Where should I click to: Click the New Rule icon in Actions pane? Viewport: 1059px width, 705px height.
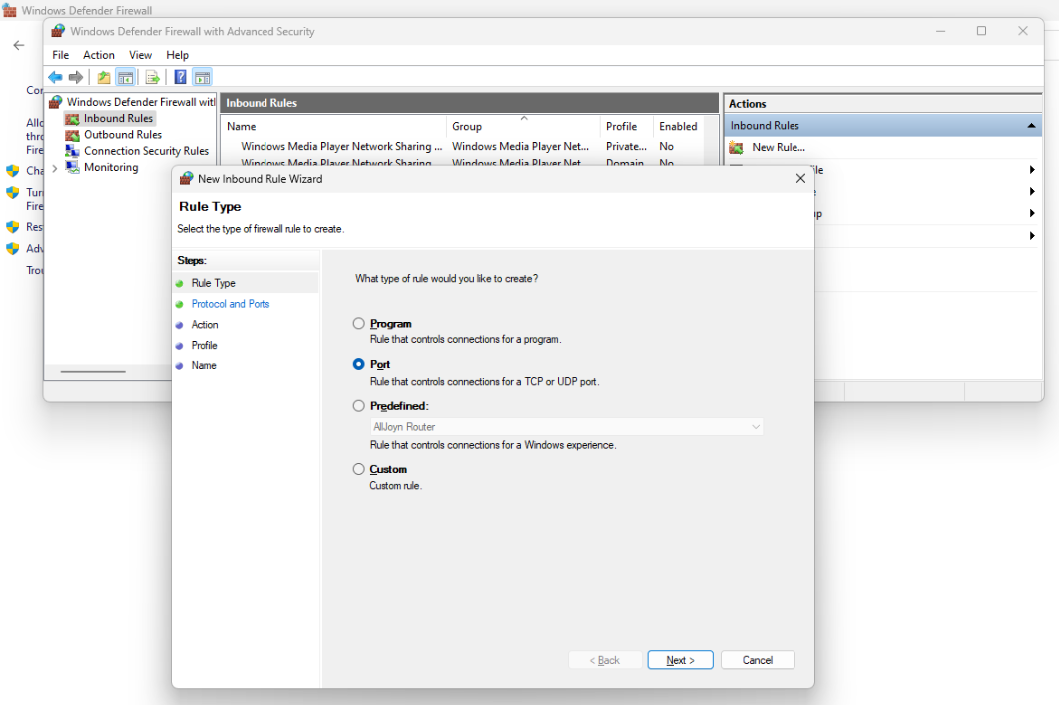[737, 148]
